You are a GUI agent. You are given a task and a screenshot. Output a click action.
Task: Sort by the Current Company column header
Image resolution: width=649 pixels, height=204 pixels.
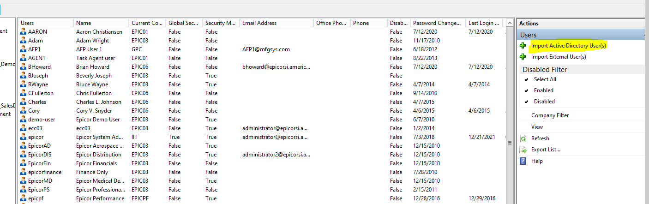(x=147, y=23)
